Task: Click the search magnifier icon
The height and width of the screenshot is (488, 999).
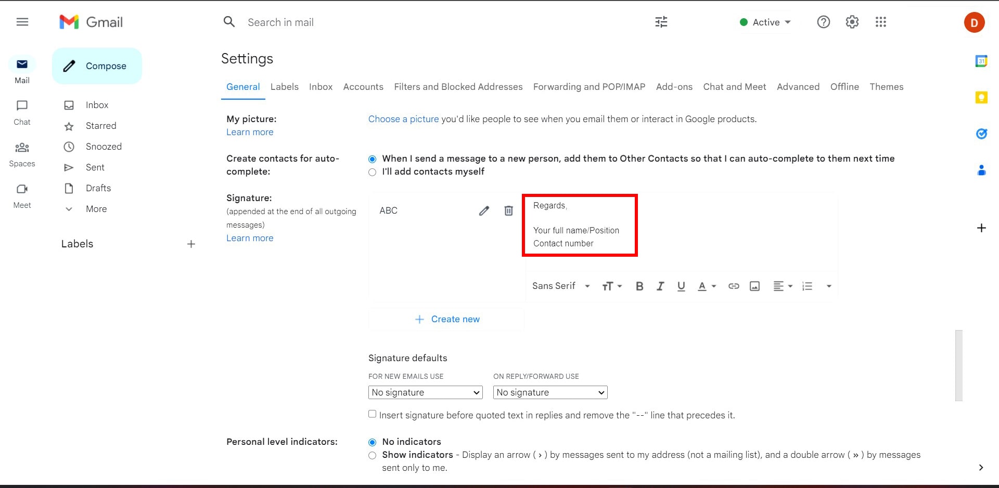Action: (x=229, y=22)
